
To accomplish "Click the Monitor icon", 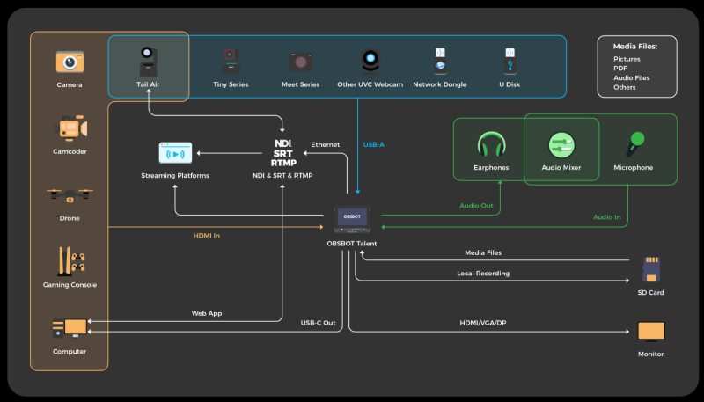I will (651, 332).
